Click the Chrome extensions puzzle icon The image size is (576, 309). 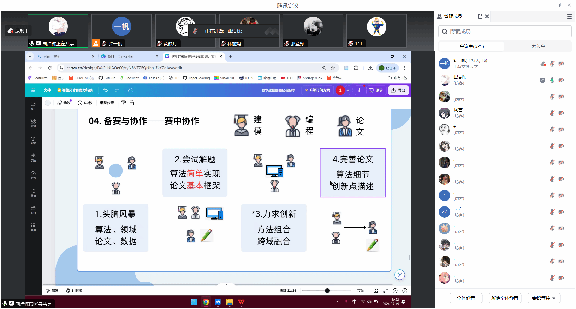356,68
